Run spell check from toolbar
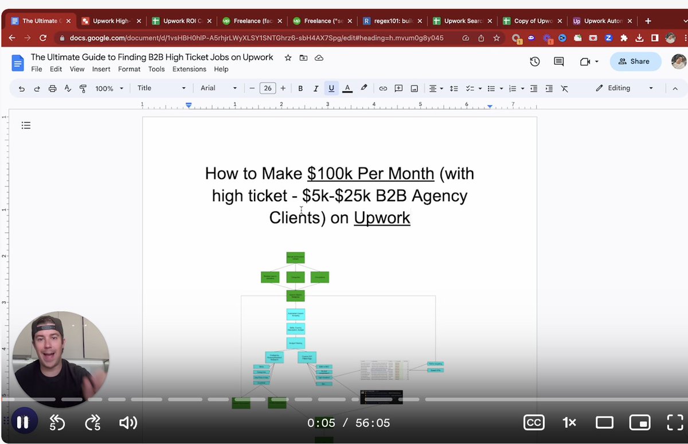The width and height of the screenshot is (688, 444). (68, 88)
